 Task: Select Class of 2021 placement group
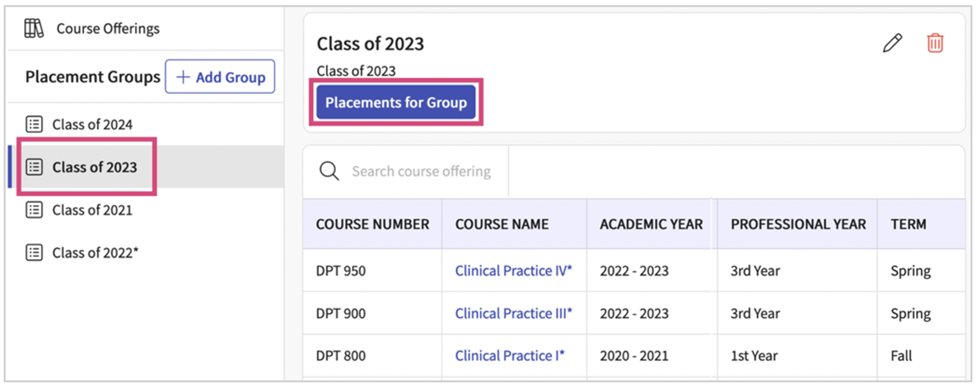coord(92,210)
